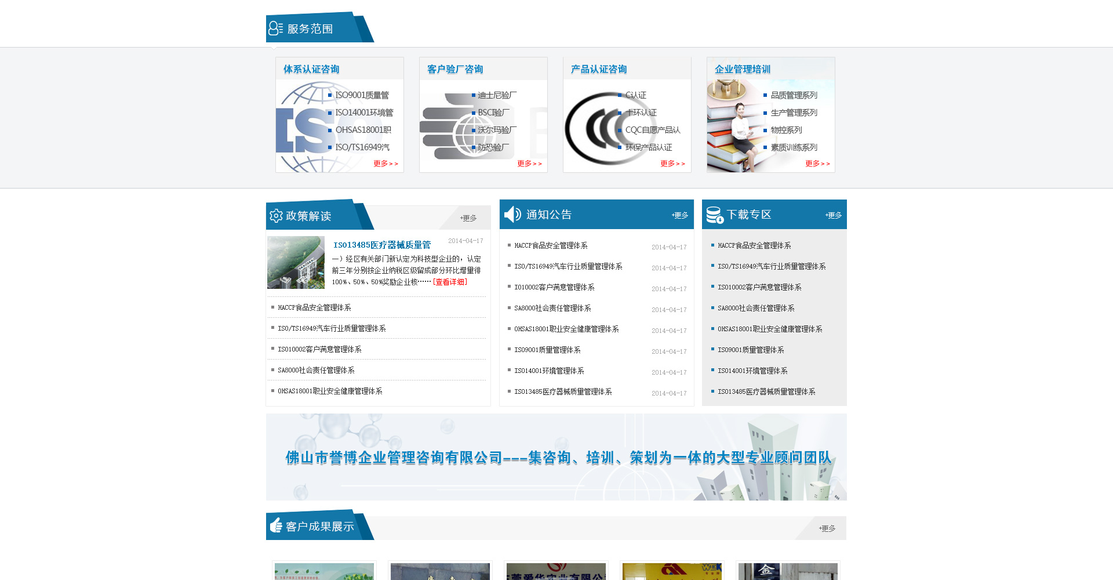The image size is (1113, 580).
Task: Click the database download icon beside 下载专区
Action: (714, 215)
